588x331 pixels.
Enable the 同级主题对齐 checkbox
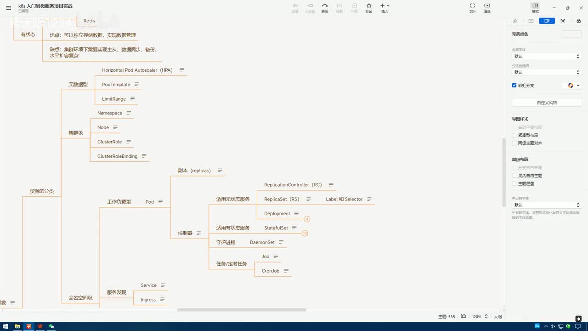514,143
